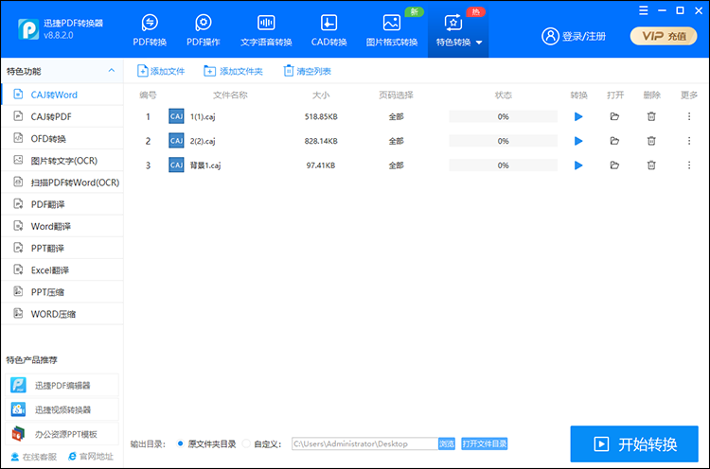
Task: Open the 图片格式转换 section
Action: click(392, 30)
